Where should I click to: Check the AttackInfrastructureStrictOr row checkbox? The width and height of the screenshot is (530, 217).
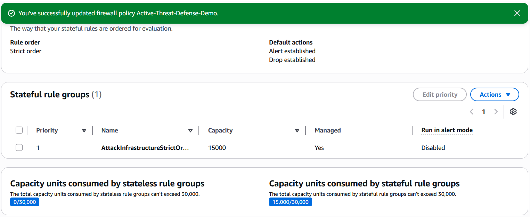19,147
